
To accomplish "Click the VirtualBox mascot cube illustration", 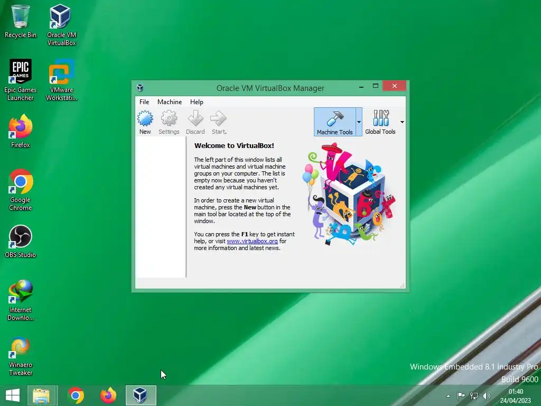I will pos(349,195).
